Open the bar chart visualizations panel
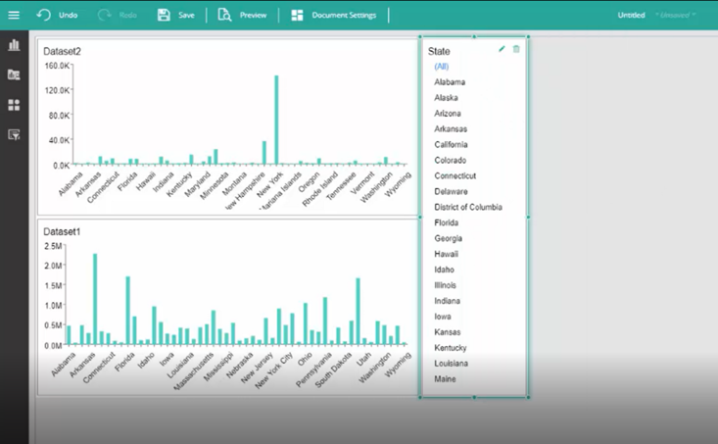 [x=14, y=45]
